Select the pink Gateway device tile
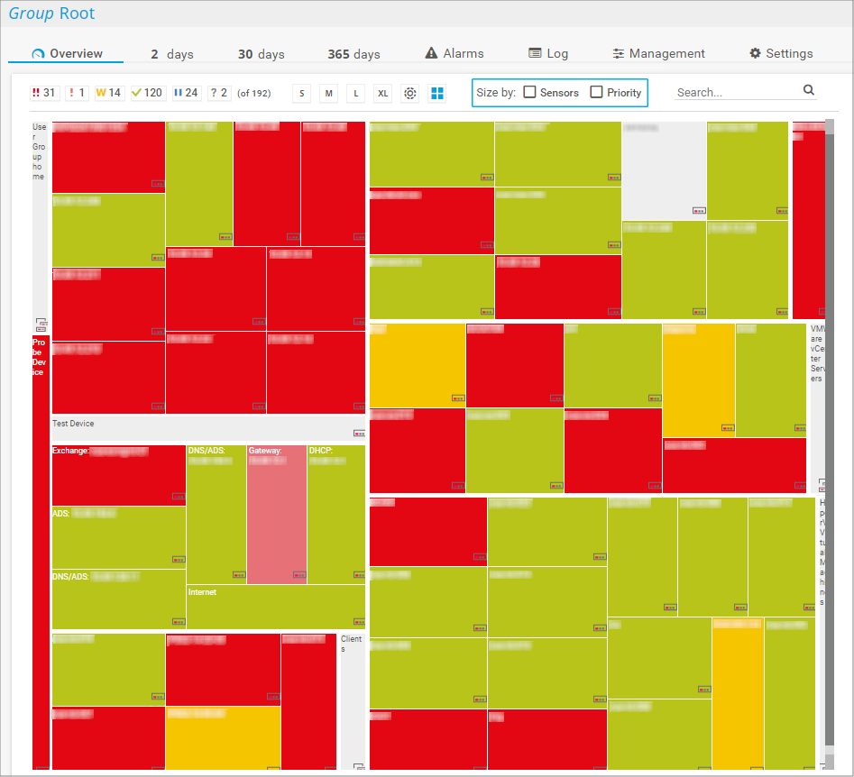The width and height of the screenshot is (854, 777). pyautogui.click(x=276, y=514)
